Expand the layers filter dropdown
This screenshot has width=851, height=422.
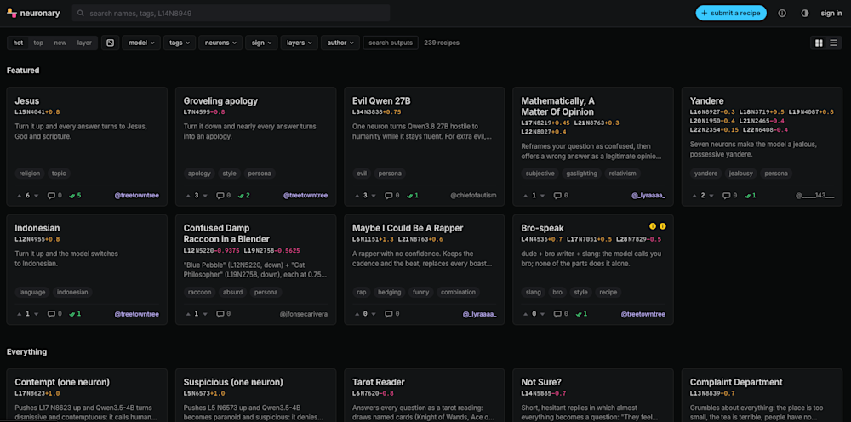299,43
